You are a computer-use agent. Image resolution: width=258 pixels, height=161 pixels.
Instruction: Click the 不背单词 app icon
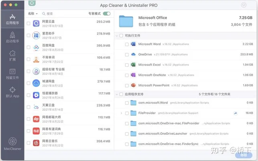[36, 59]
